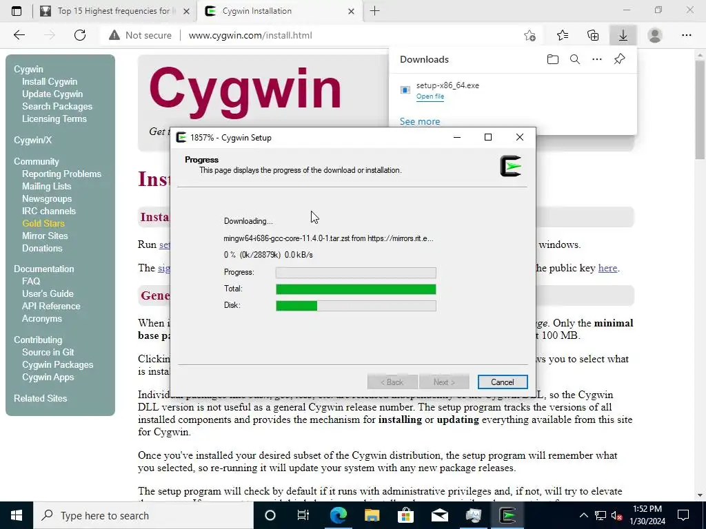
Task: Close the Cygwin Installation tab
Action: (x=352, y=11)
